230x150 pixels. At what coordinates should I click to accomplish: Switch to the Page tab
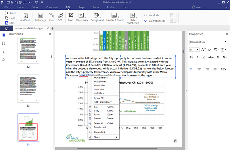[x=82, y=7]
